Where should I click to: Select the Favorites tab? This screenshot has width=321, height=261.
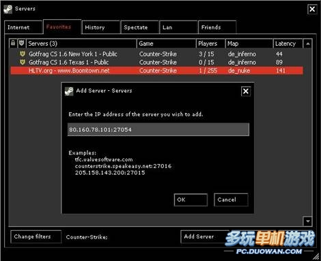click(x=62, y=27)
